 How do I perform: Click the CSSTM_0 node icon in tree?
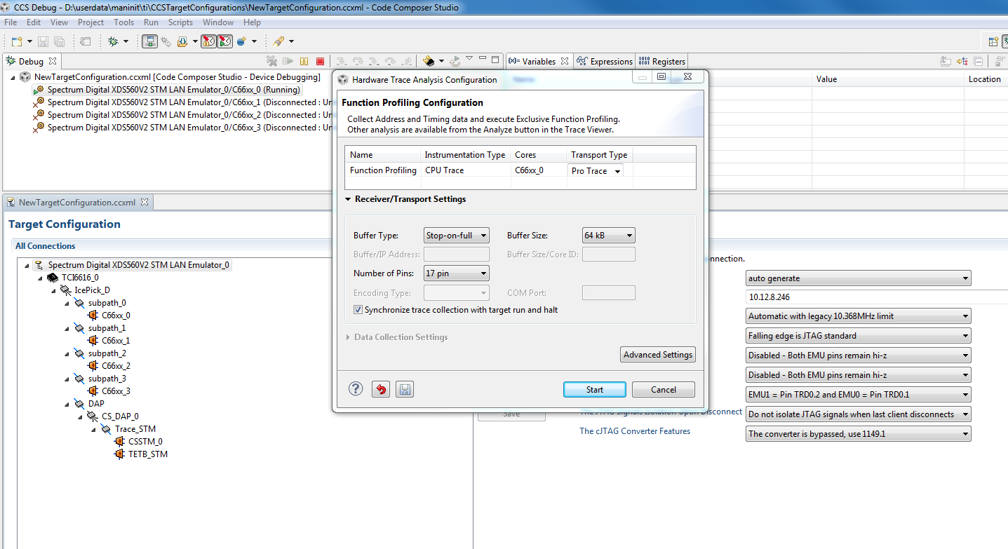pyautogui.click(x=121, y=442)
